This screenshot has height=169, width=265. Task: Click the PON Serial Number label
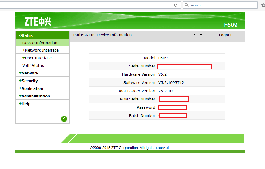point(137,99)
